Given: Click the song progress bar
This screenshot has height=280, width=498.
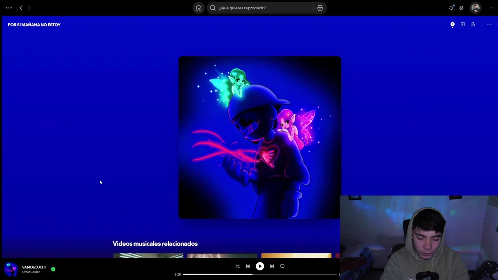Looking at the screenshot, I should [x=261, y=275].
